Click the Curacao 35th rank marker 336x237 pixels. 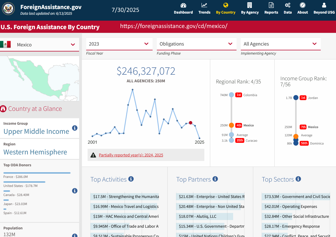(x=231, y=141)
